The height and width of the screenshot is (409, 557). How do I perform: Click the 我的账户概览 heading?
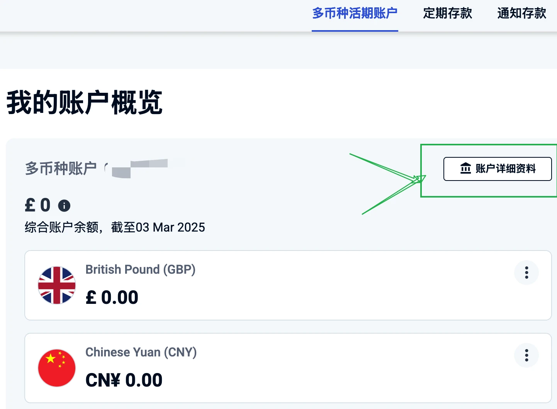pyautogui.click(x=85, y=102)
